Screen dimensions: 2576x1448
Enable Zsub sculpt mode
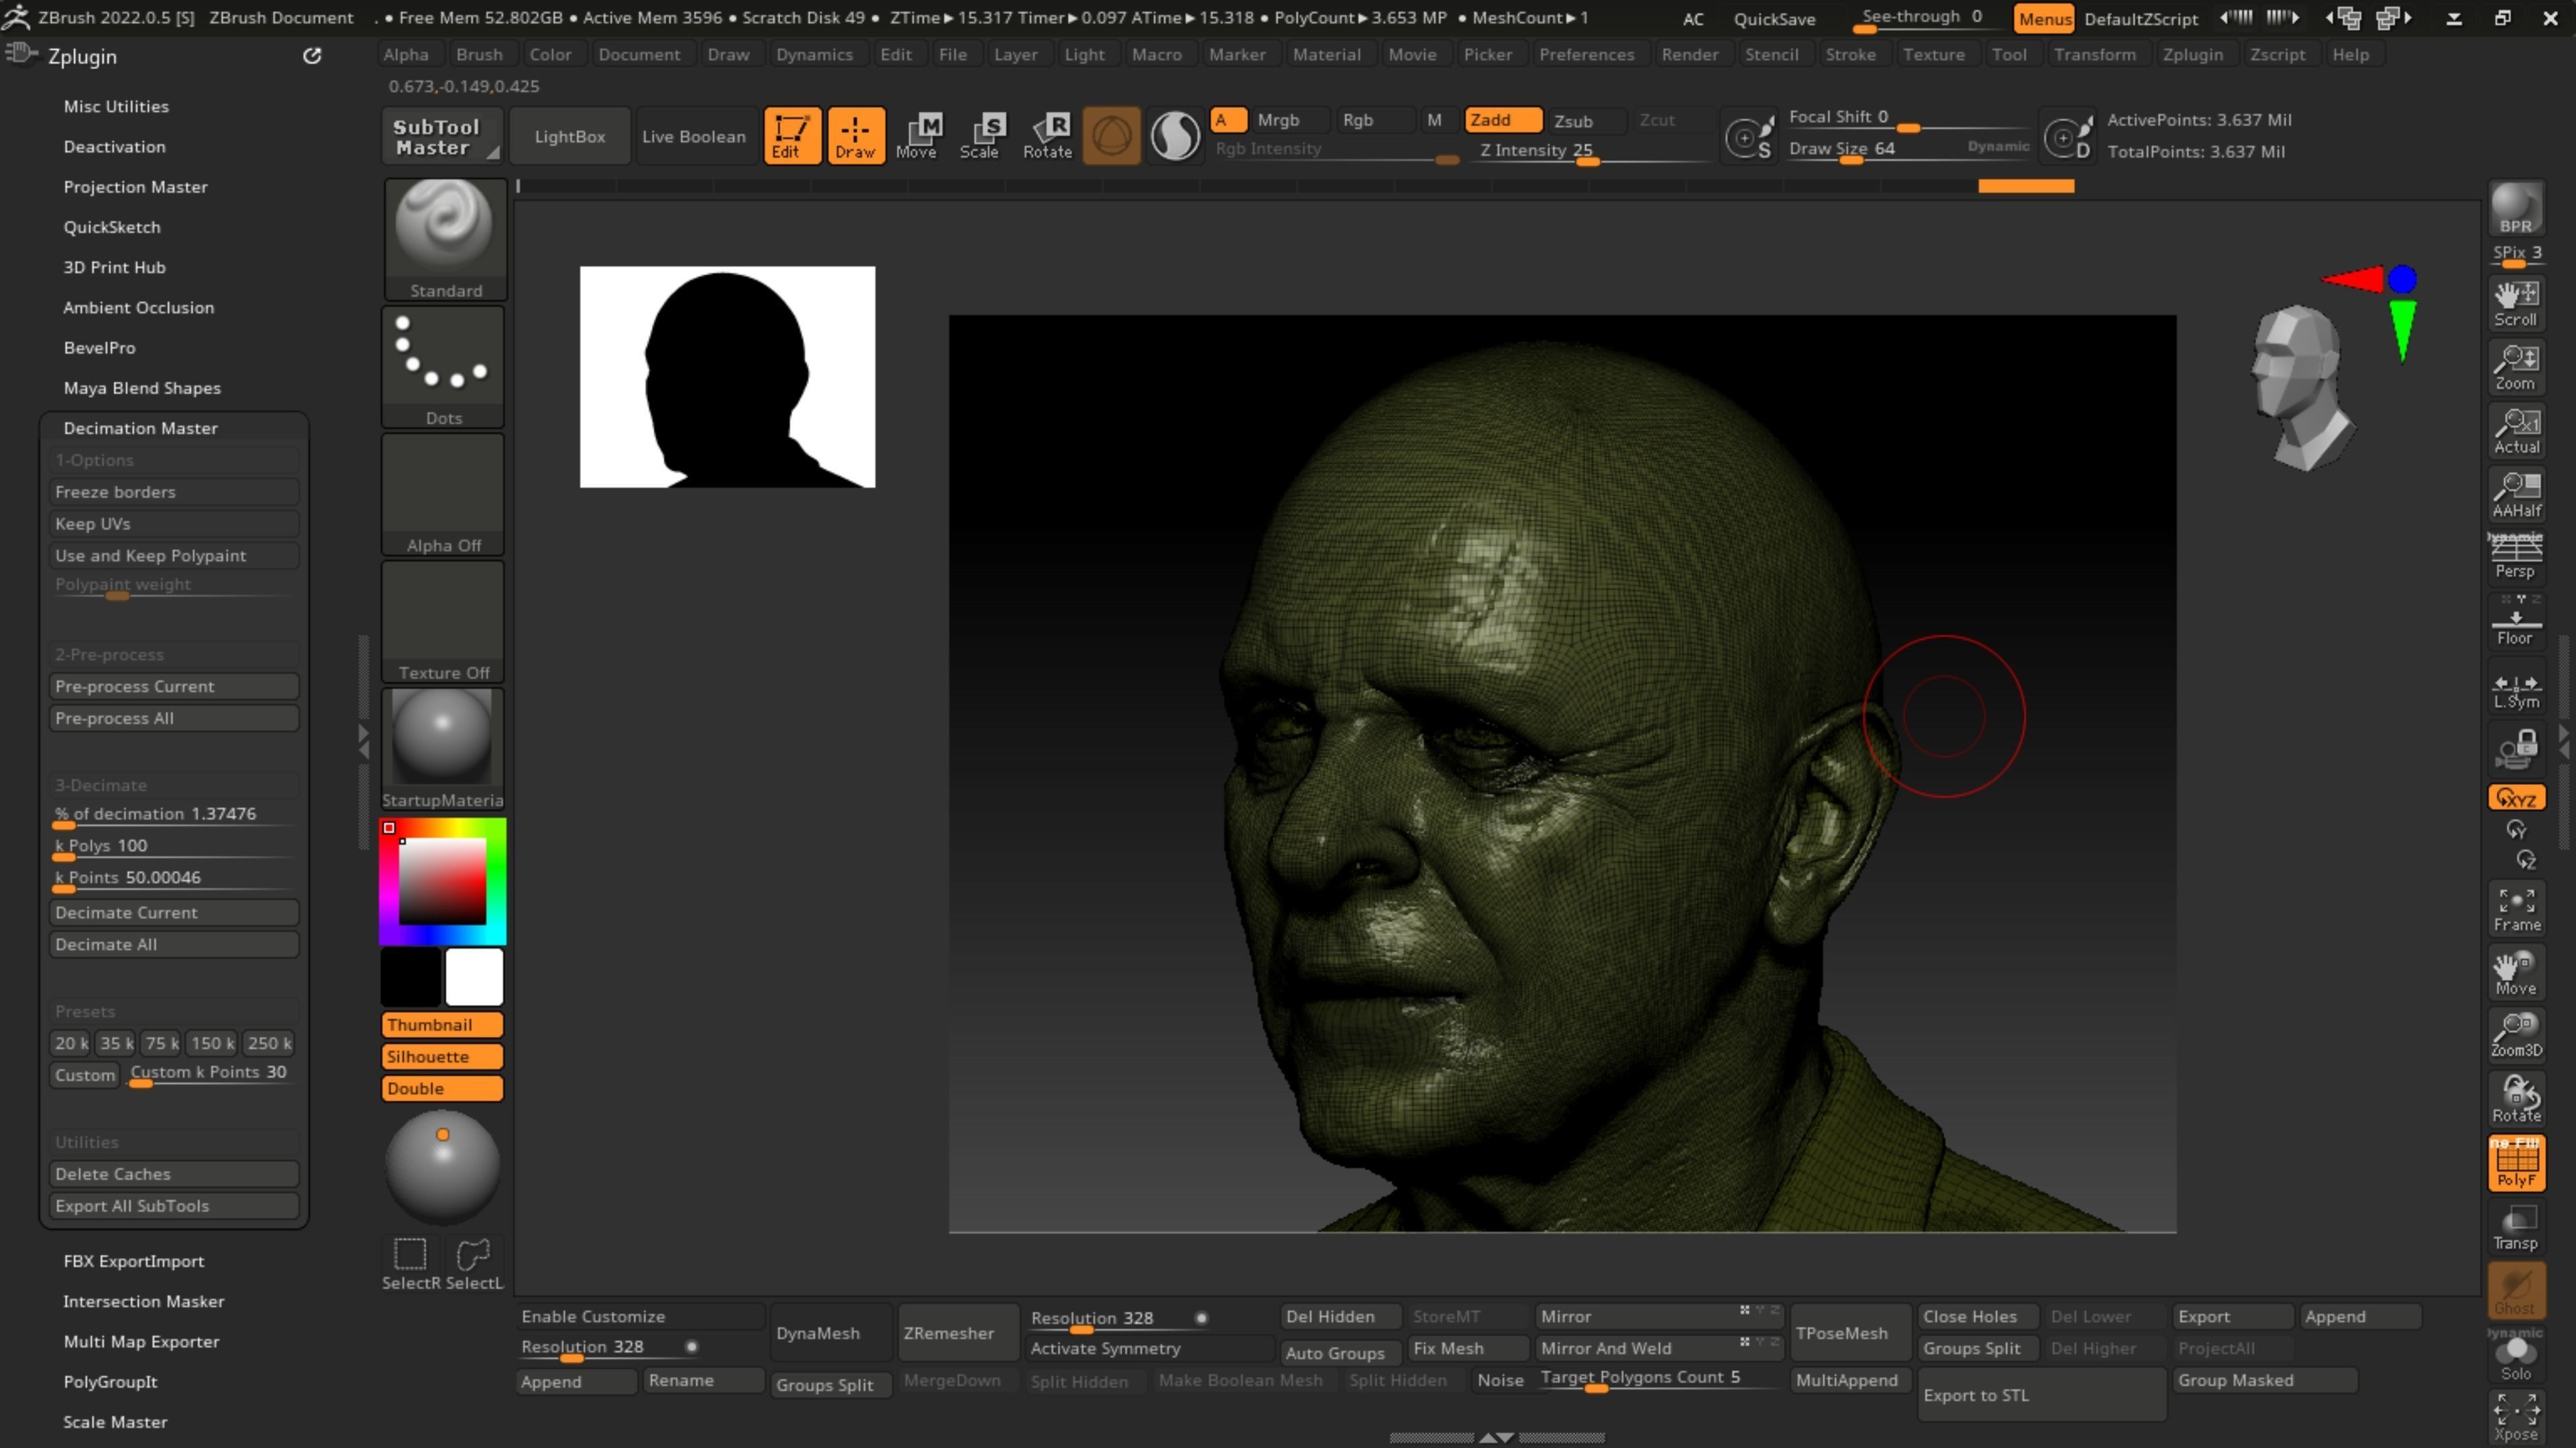point(1588,121)
